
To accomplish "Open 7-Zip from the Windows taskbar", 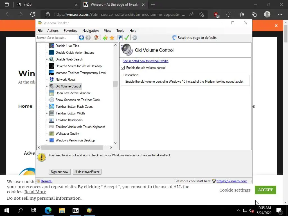I will 76,210.
